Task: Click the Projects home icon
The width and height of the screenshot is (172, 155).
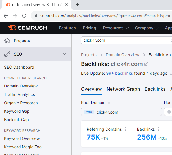Action: 7,40
